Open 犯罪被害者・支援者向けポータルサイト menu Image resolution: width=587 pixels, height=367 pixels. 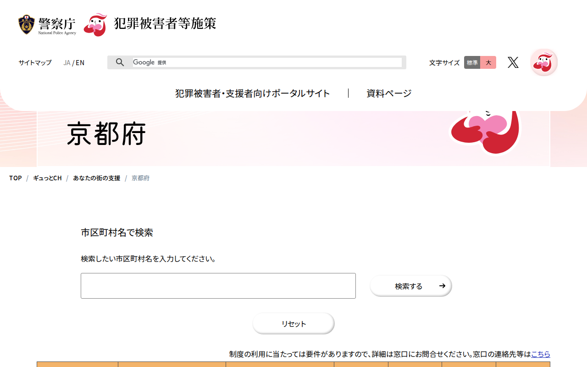(x=253, y=94)
